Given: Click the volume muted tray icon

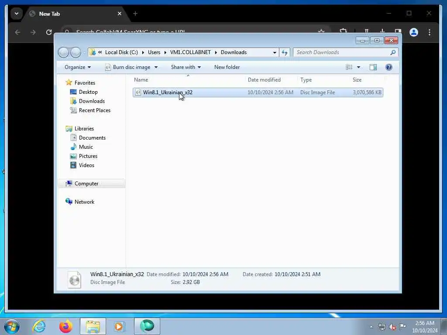Looking at the screenshot, I should click(x=392, y=327).
